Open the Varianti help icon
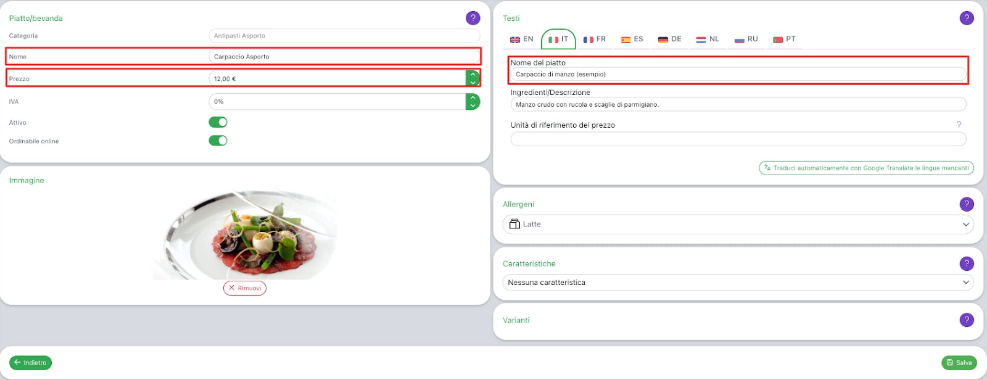 click(x=967, y=320)
